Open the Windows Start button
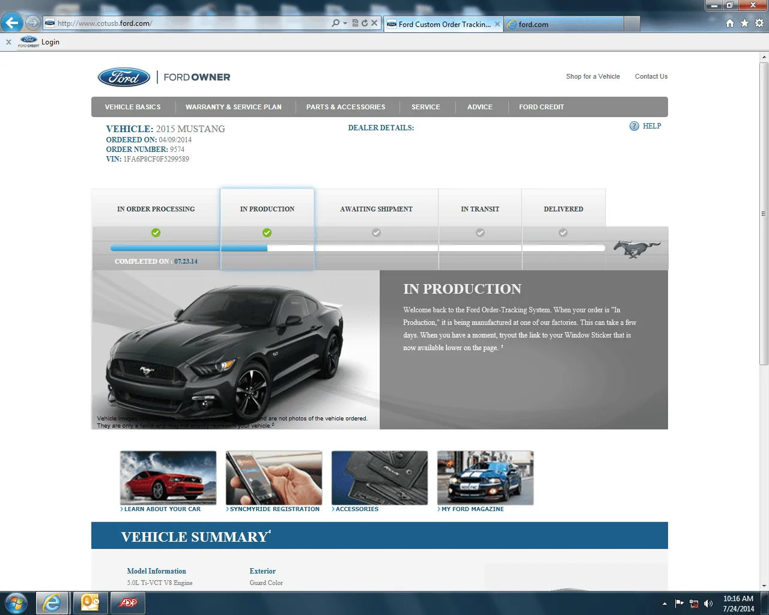The height and width of the screenshot is (615, 769). 16,603
